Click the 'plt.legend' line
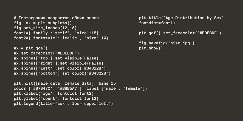This screenshot has height=121, width=243. (63, 104)
